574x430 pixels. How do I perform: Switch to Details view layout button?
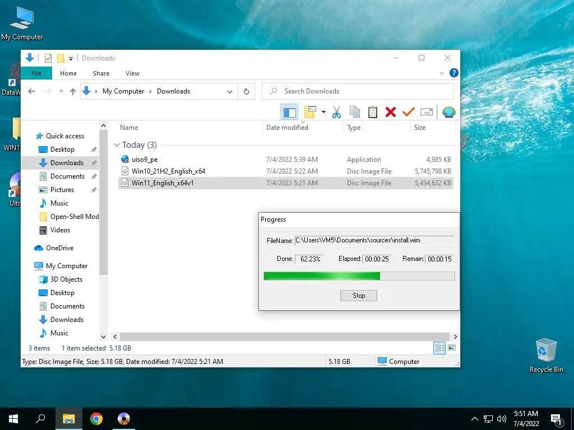(439, 348)
